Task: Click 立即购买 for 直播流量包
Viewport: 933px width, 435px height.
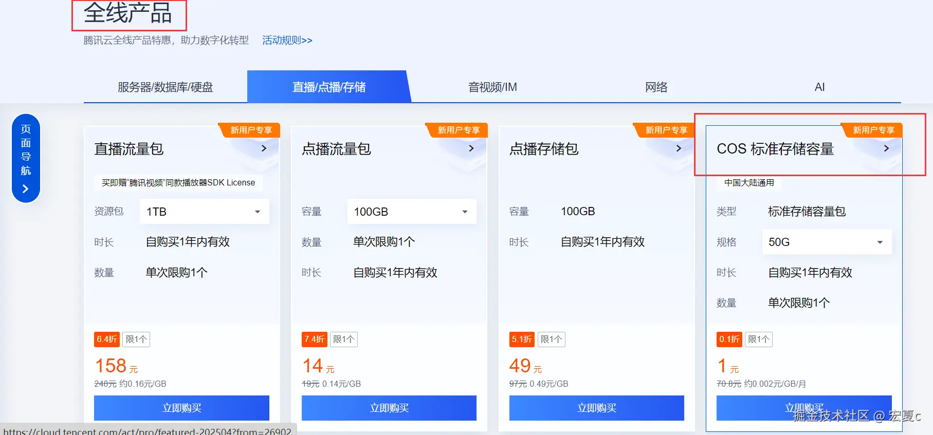Action: (x=181, y=408)
